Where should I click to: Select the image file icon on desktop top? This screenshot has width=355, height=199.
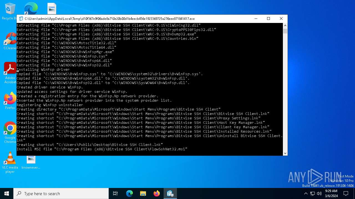(52, 8)
